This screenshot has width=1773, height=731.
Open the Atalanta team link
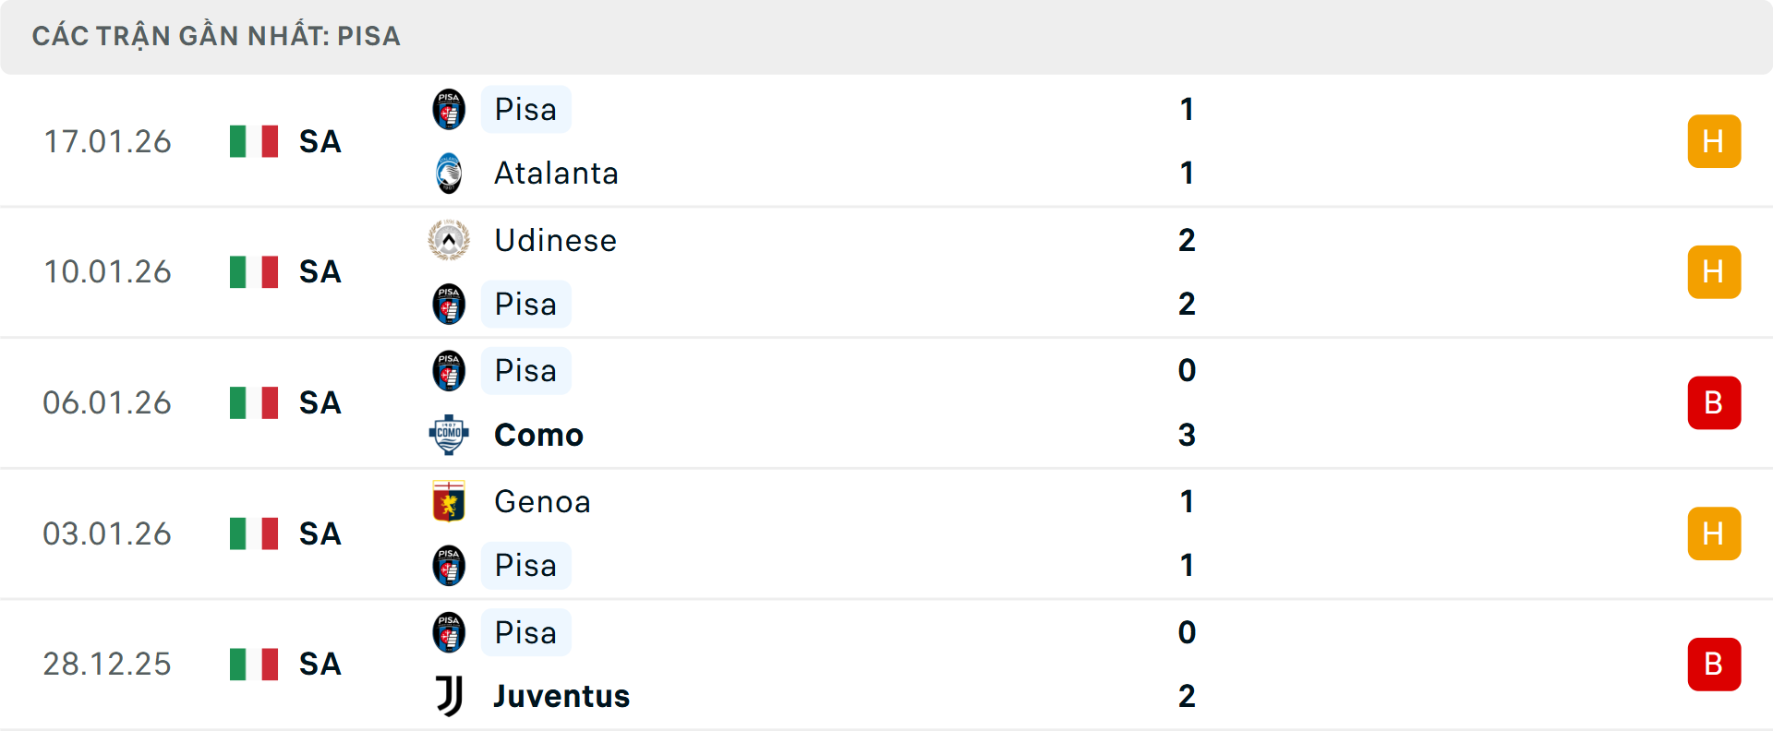556,174
